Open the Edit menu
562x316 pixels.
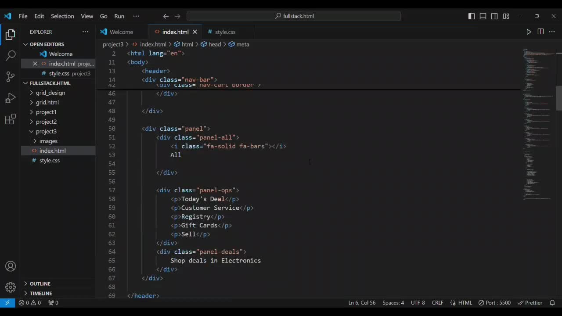(40, 16)
